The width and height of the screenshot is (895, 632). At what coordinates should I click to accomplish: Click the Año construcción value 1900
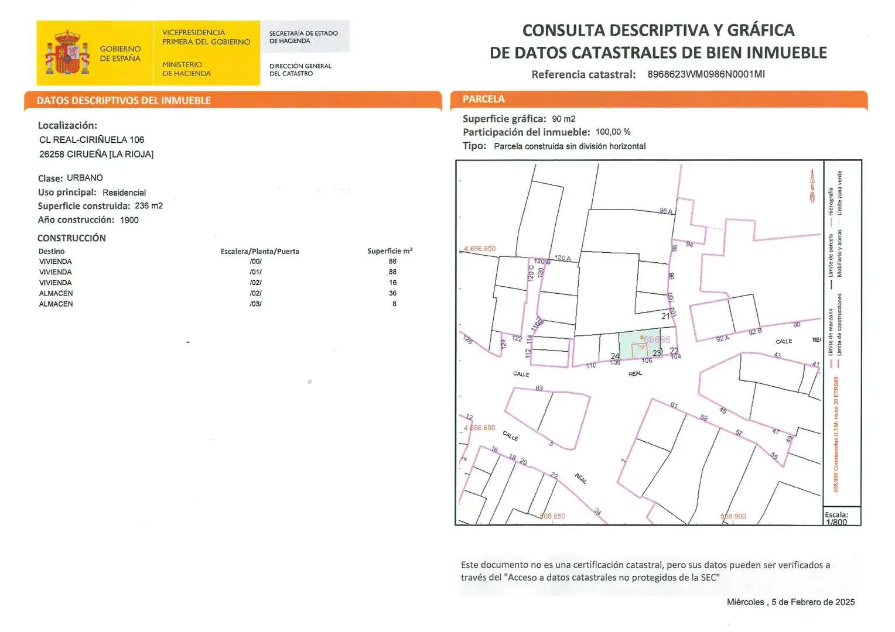pyautogui.click(x=129, y=220)
